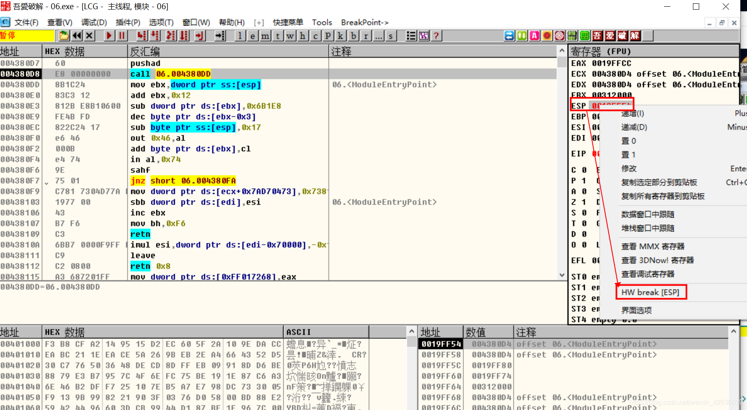Open source window with the s button
Image resolution: width=747 pixels, height=410 pixels.
pyautogui.click(x=391, y=36)
